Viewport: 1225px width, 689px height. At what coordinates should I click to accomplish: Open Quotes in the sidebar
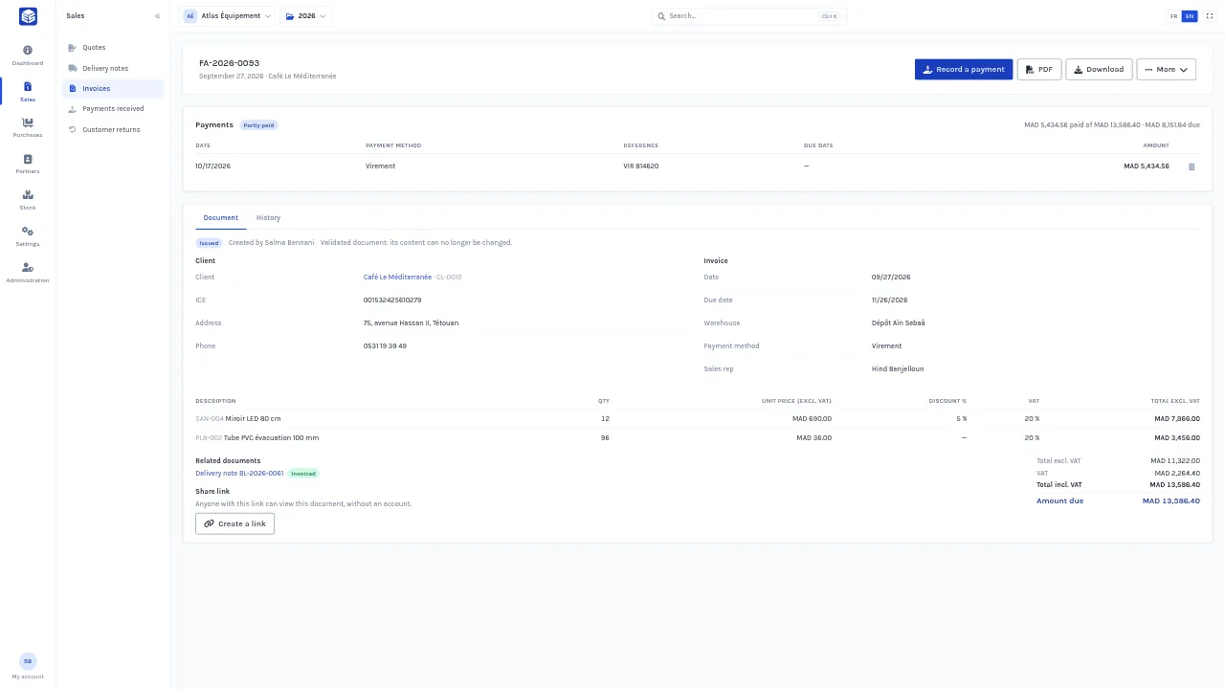[x=113, y=48]
